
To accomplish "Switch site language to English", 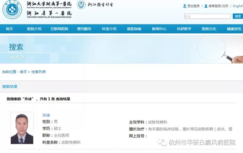I will click(x=238, y=6).
